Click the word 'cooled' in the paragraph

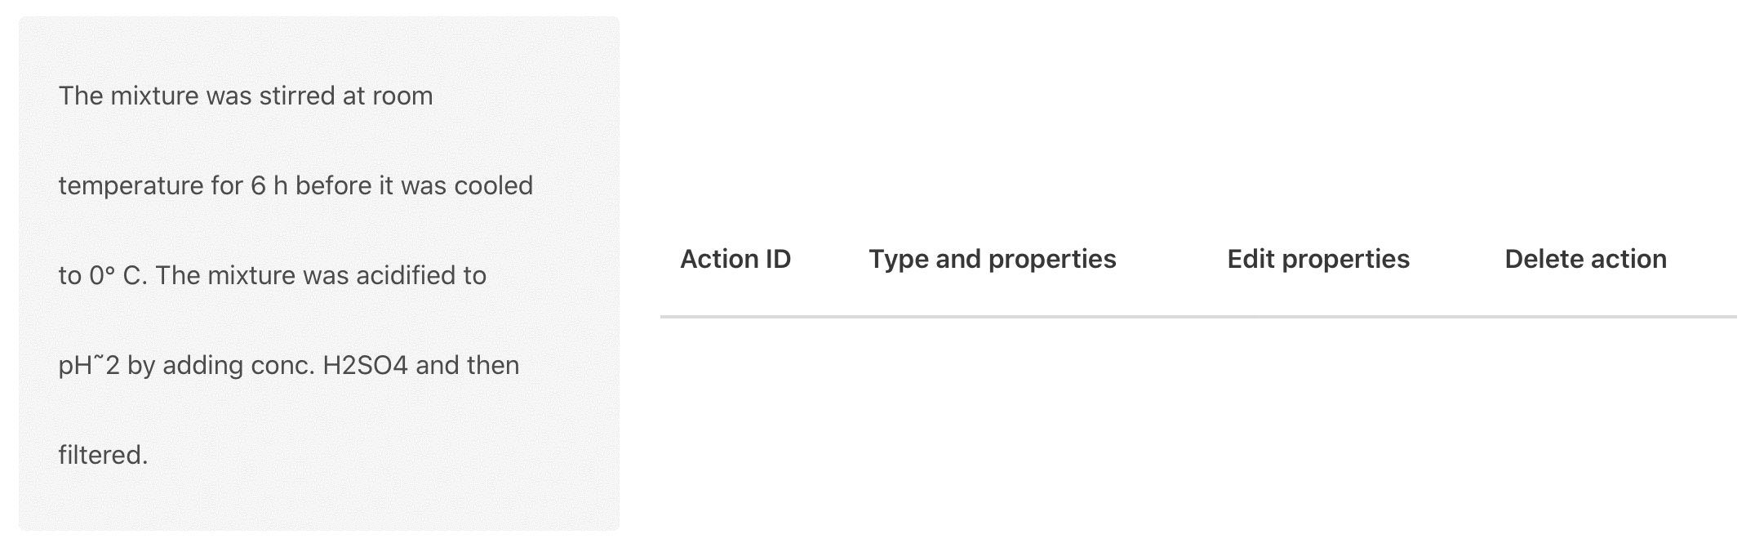tap(493, 185)
